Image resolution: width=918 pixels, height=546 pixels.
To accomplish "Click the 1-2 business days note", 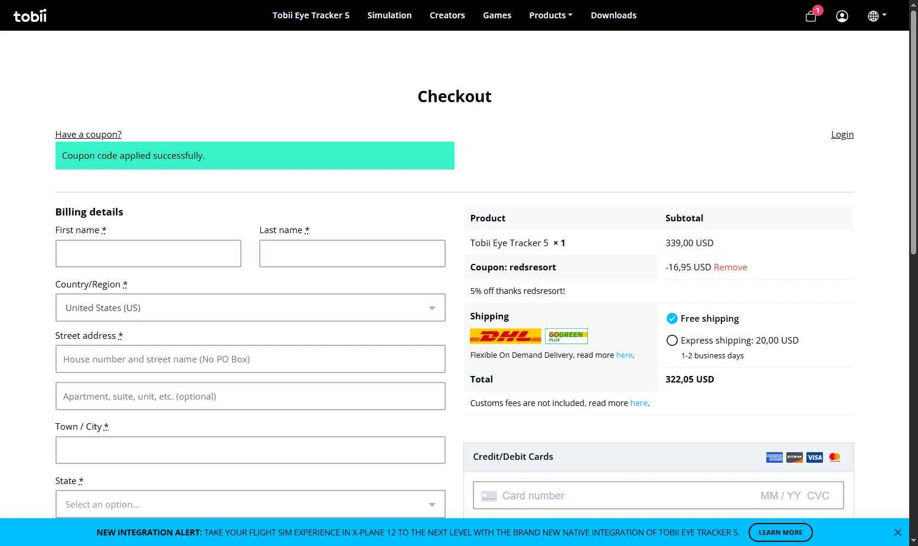I will tap(713, 356).
